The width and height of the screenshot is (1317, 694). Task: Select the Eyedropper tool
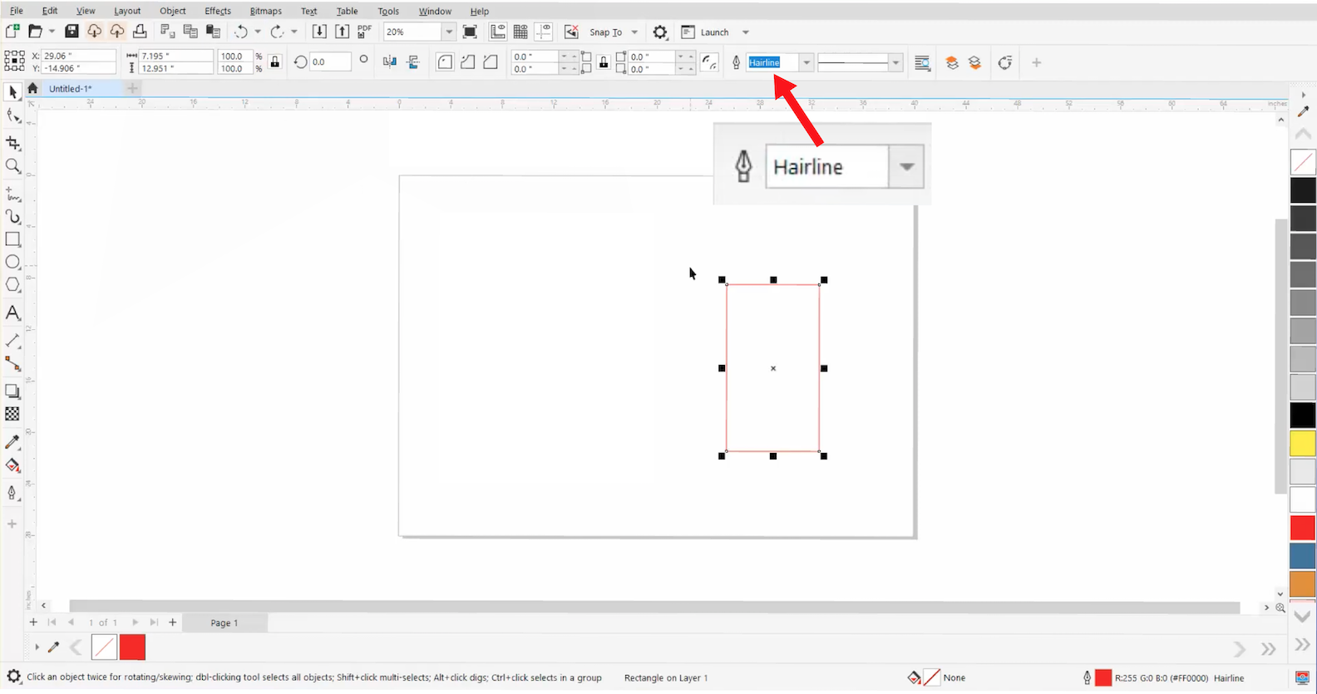13,442
